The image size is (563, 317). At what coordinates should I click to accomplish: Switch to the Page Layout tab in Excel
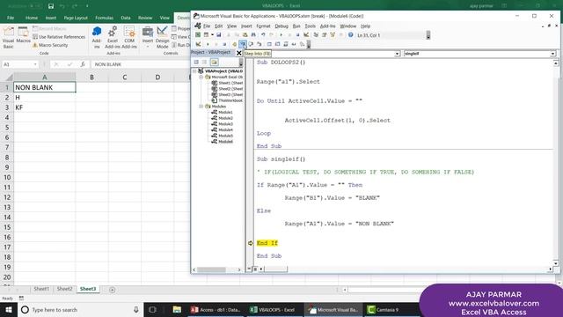click(x=76, y=18)
